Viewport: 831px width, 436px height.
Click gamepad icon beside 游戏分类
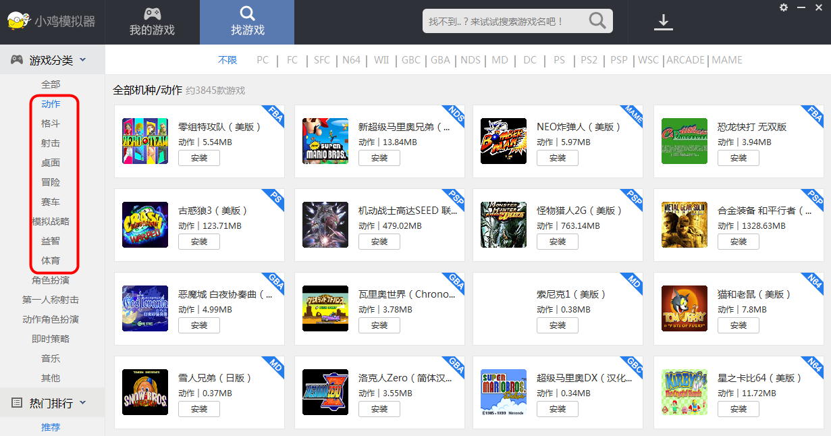(x=17, y=60)
